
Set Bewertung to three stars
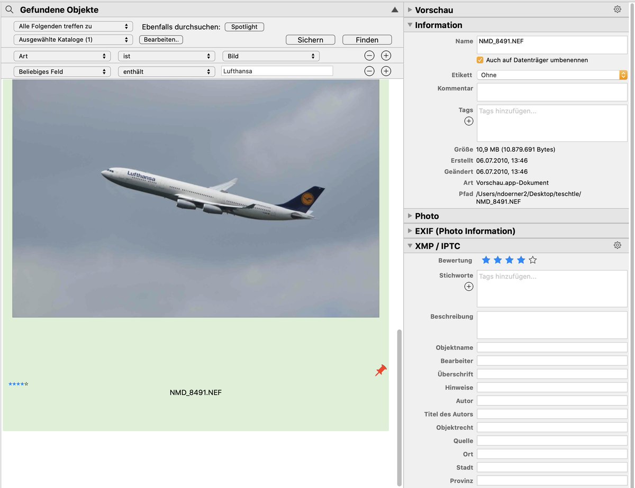[x=509, y=260]
